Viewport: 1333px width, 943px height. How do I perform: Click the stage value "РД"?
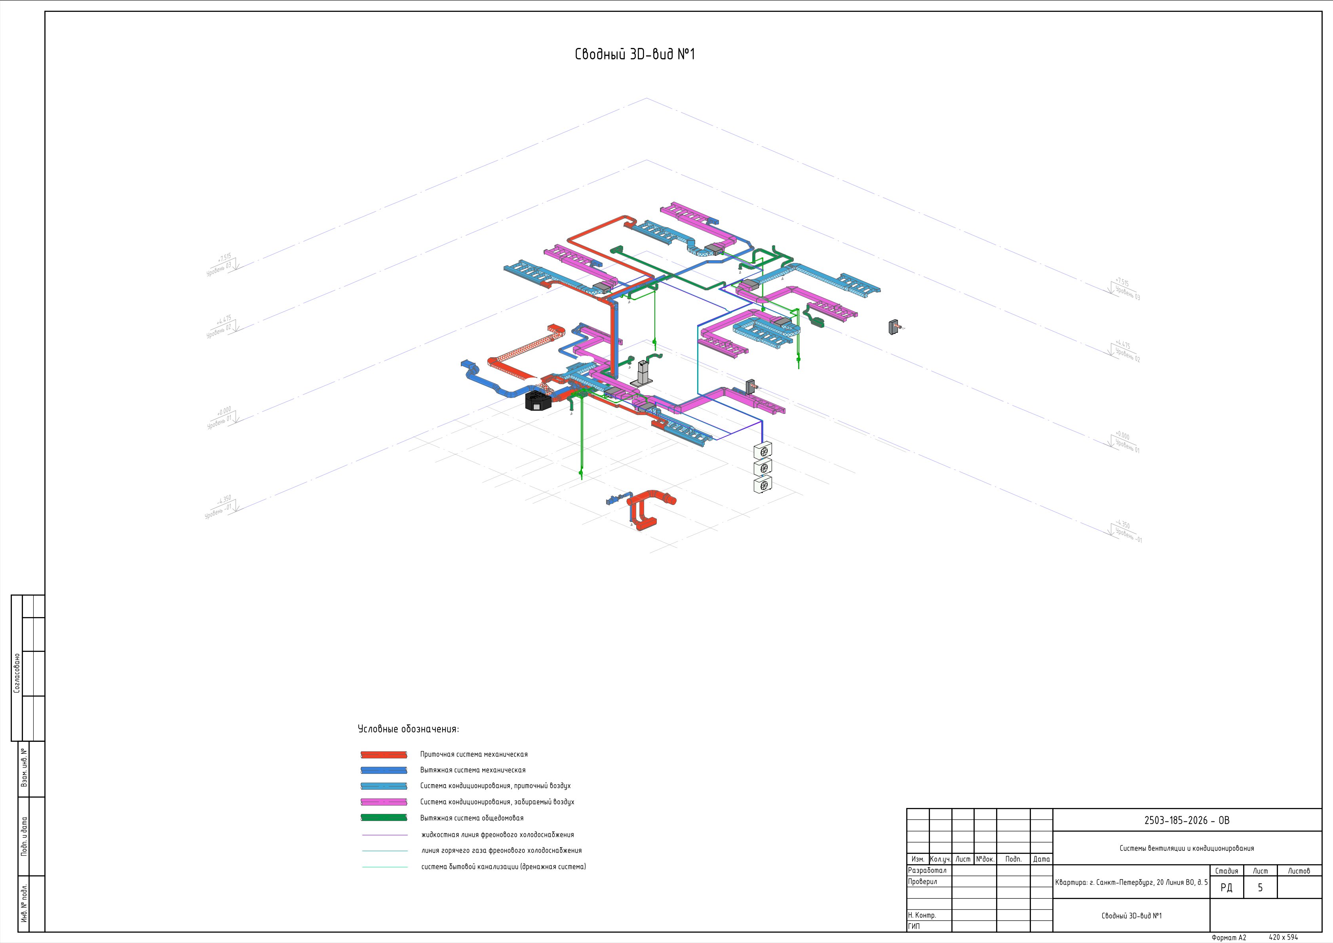click(x=1226, y=887)
